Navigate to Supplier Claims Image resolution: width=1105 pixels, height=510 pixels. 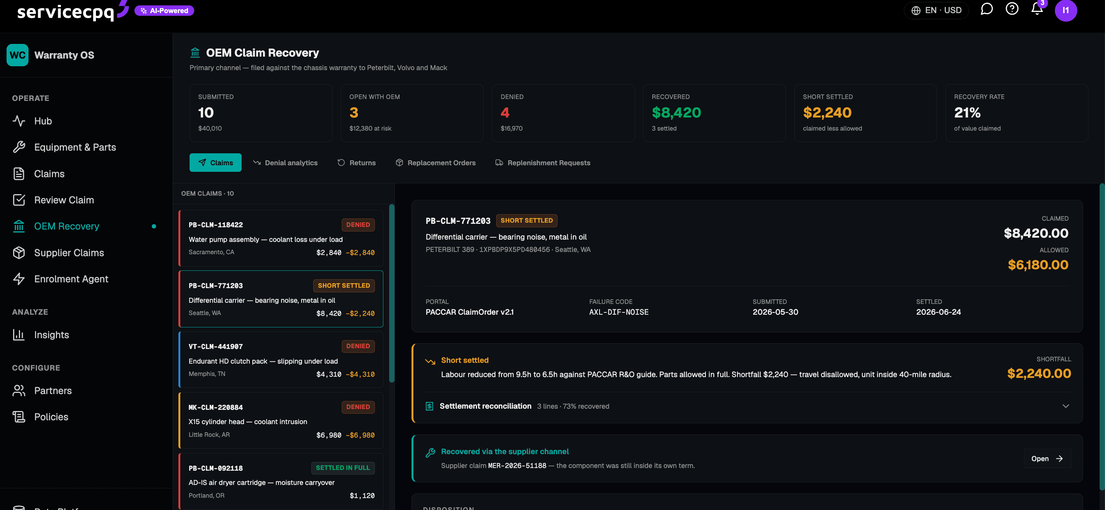(86, 253)
